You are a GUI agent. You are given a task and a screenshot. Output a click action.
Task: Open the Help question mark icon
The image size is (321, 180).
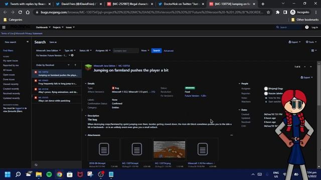(x=306, y=27)
